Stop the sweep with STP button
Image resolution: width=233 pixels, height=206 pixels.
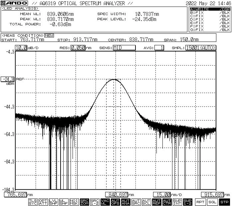[x=224, y=202]
